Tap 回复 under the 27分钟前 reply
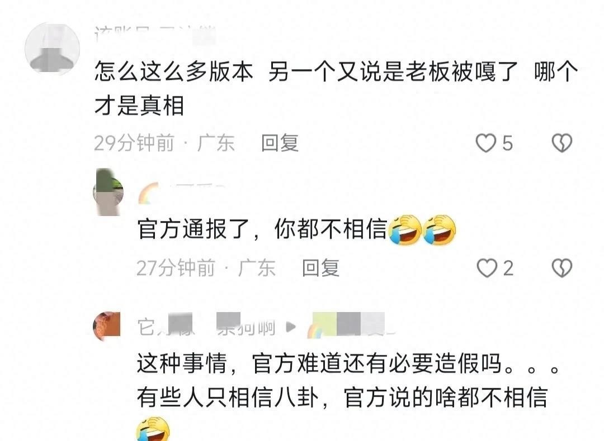This screenshot has height=441, width=604. [320, 268]
